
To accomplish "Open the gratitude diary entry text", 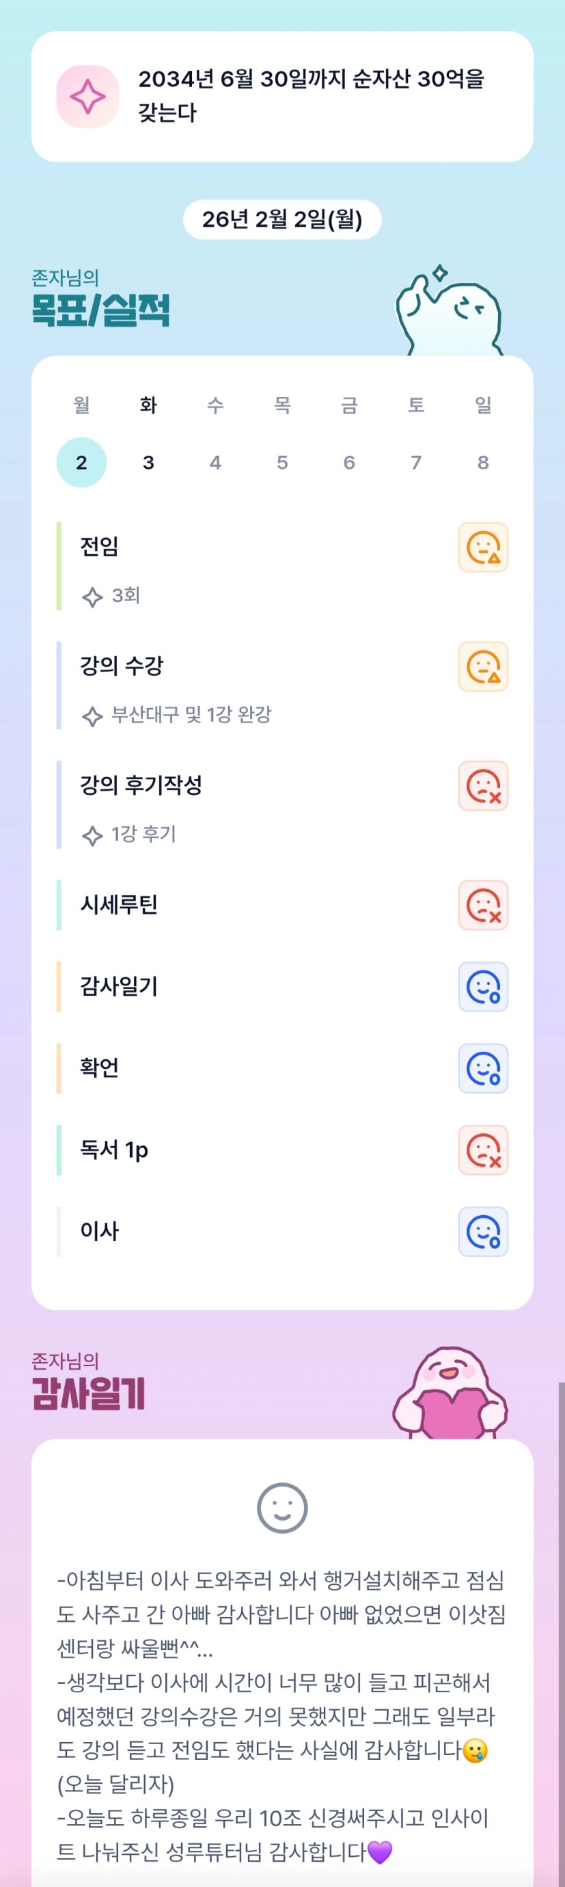I will point(281,1715).
